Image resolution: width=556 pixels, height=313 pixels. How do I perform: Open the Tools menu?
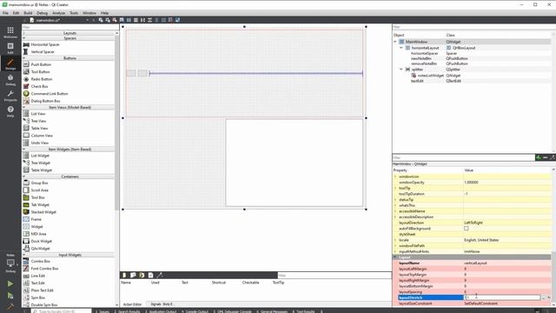click(x=74, y=13)
